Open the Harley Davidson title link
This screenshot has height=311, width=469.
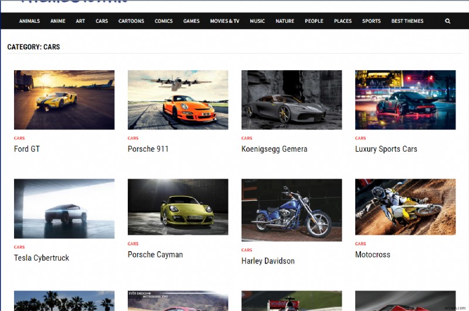[x=268, y=261]
